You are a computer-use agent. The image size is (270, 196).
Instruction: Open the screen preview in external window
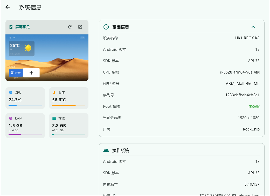pyautogui.click(x=80, y=27)
